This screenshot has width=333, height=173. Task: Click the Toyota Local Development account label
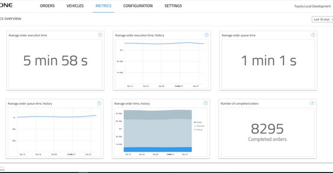click(x=312, y=6)
